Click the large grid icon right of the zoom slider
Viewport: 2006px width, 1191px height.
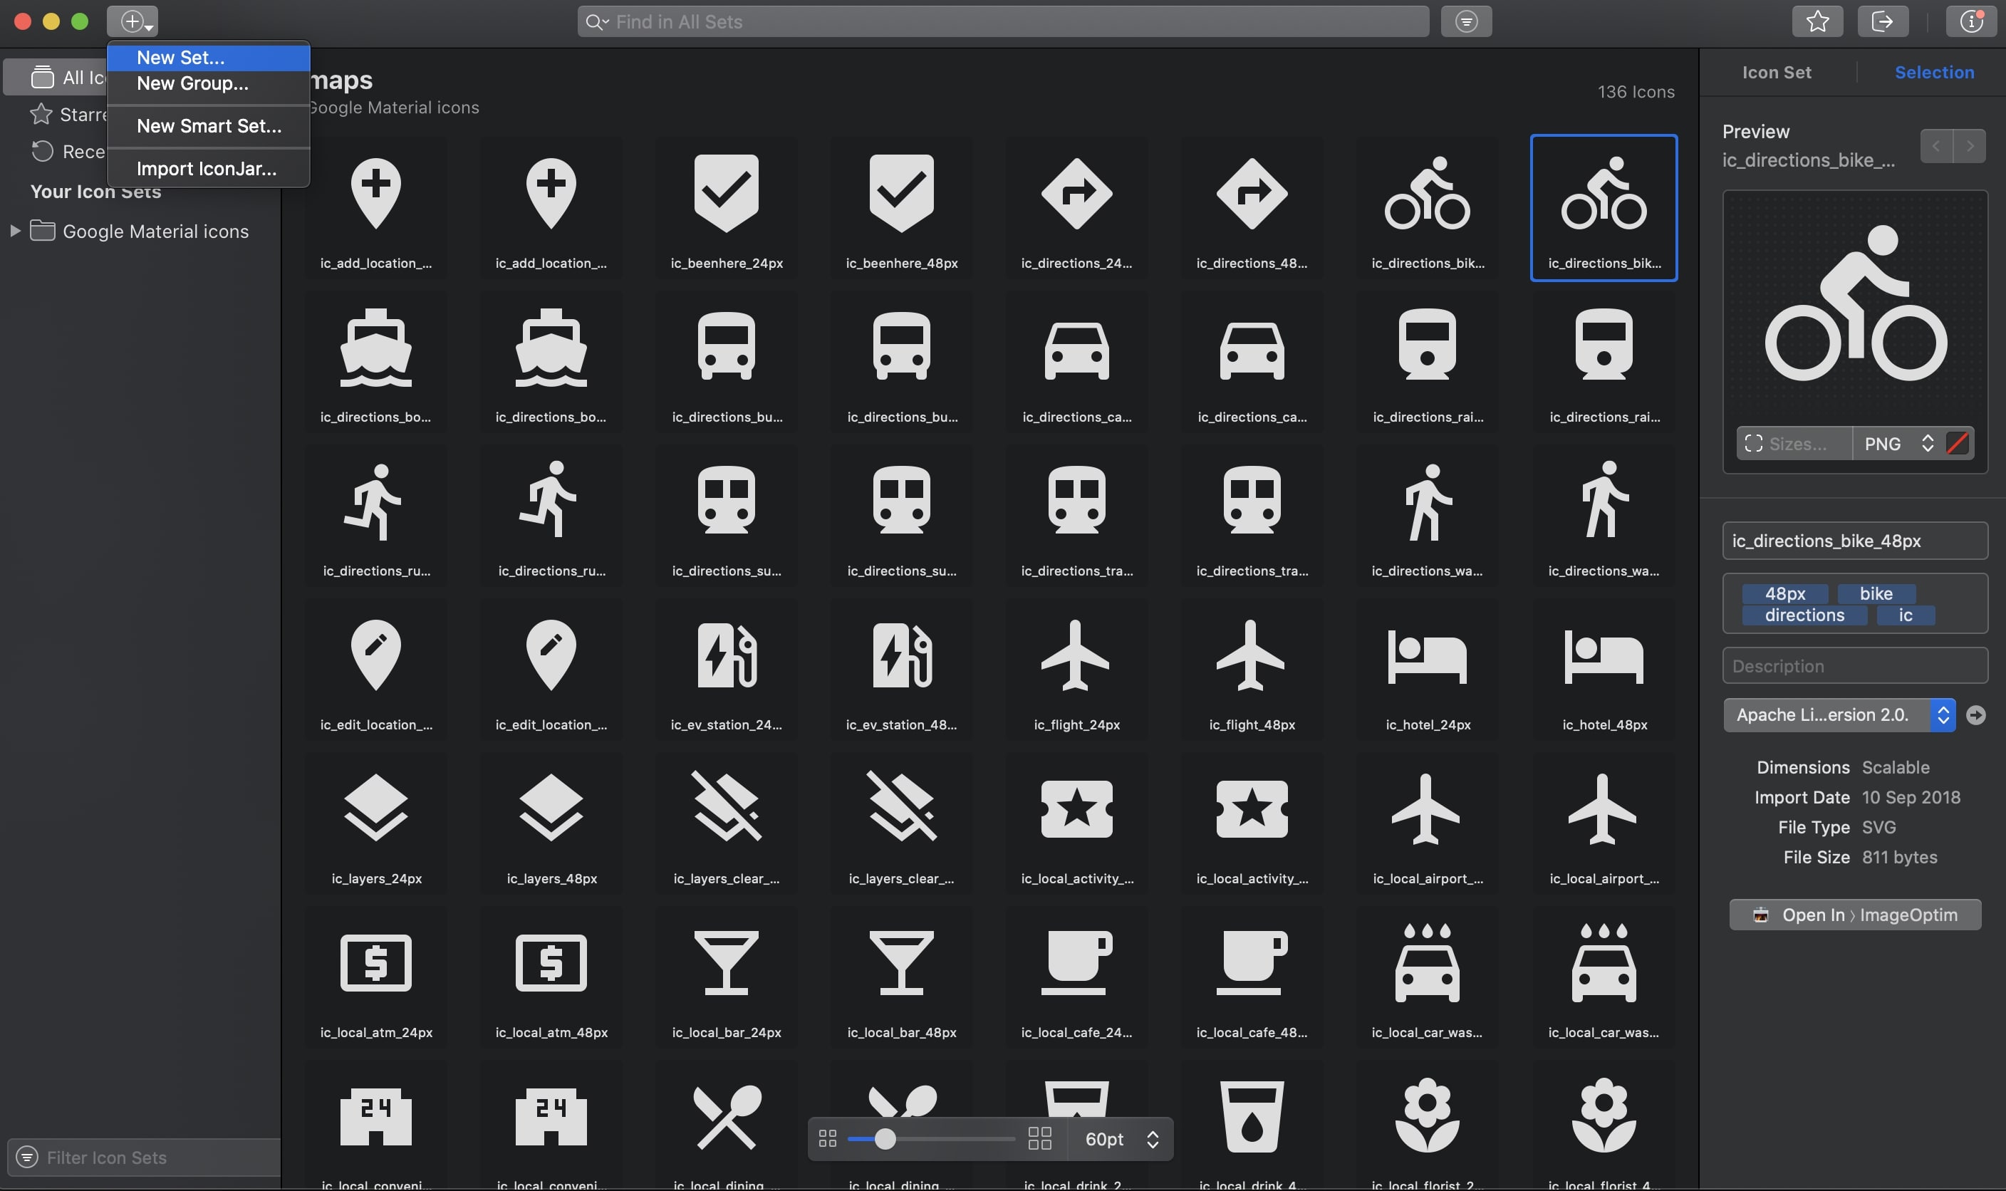[x=1039, y=1138]
